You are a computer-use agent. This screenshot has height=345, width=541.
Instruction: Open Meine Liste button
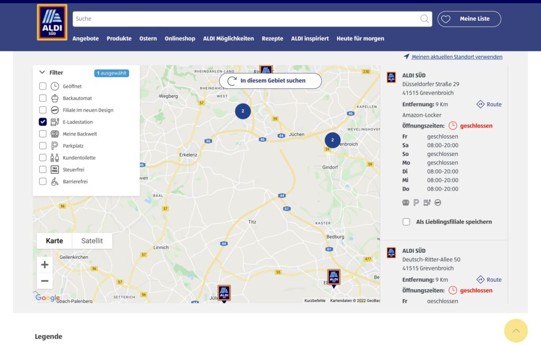(x=469, y=19)
